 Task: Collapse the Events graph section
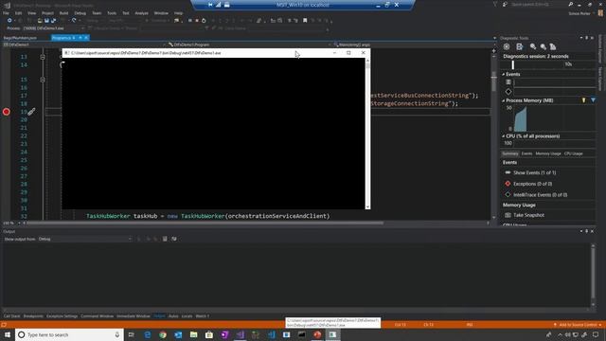(x=504, y=74)
